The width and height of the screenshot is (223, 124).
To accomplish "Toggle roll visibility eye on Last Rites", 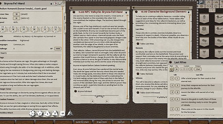I will coord(177,69).
